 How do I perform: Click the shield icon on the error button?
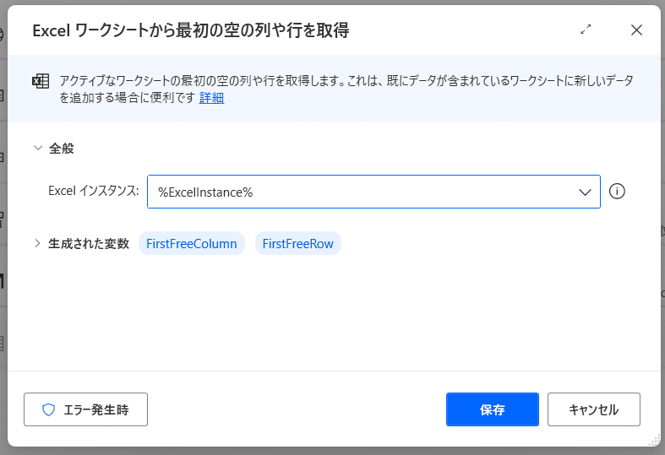coord(49,409)
